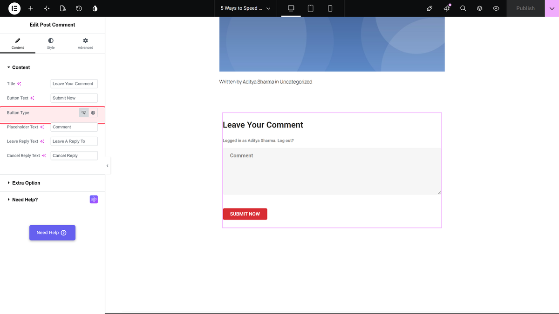Viewport: 559px width, 314px height.
Task: Open Page Settings document icon
Action: (63, 8)
